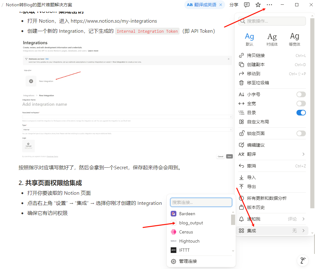
Task: Click the page menu scrollbar thumb
Action: [x=312, y=113]
